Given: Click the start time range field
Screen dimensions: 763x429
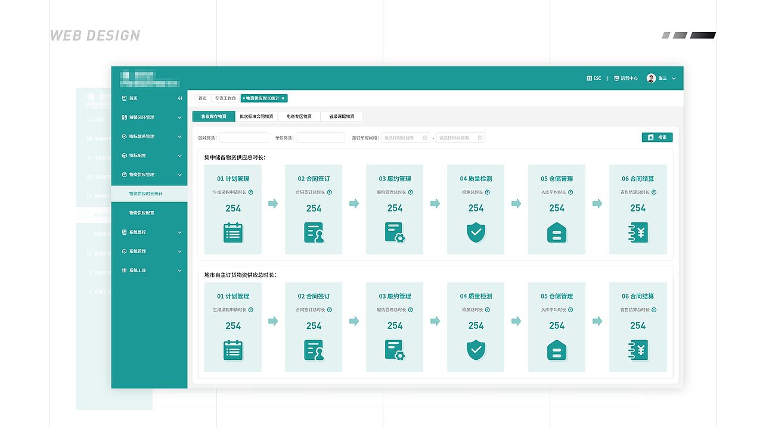Looking at the screenshot, I should [x=406, y=138].
